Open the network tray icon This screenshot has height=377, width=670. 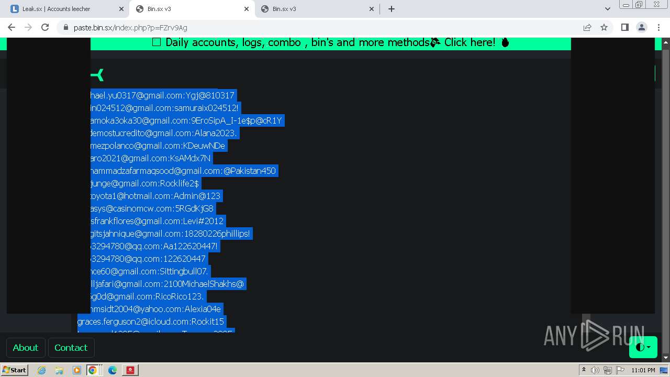pyautogui.click(x=608, y=370)
